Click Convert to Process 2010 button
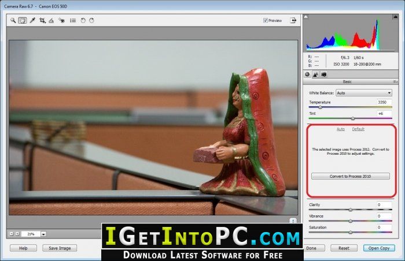405x261 pixels. [351, 177]
